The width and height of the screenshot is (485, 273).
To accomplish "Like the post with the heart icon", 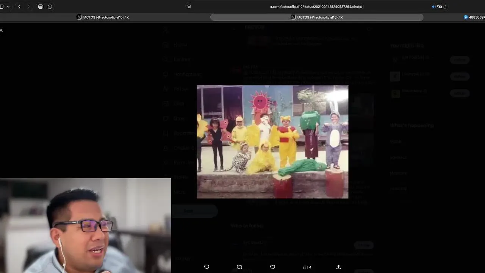I will pyautogui.click(x=272, y=267).
